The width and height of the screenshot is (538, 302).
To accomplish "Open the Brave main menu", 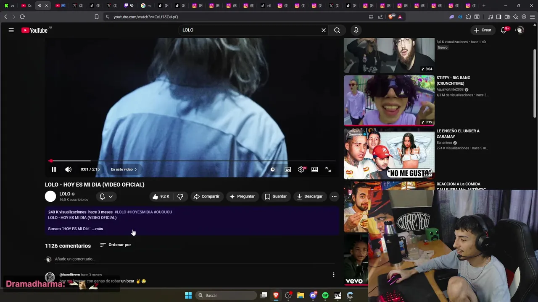I will coord(532,17).
